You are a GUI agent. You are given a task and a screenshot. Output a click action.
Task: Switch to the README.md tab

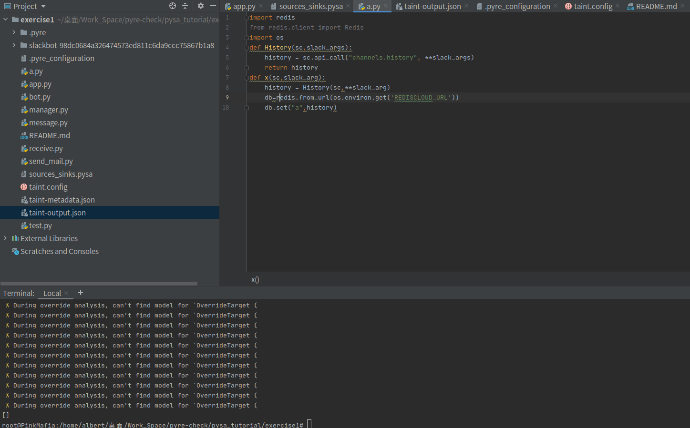pyautogui.click(x=656, y=6)
